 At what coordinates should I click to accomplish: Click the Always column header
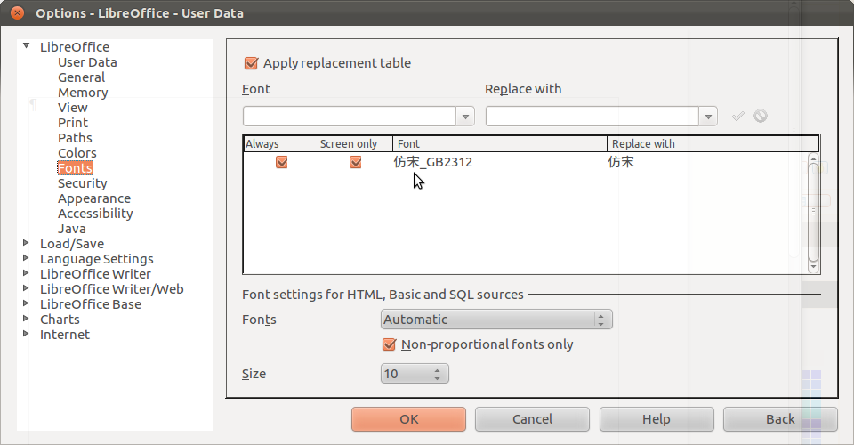(280, 144)
